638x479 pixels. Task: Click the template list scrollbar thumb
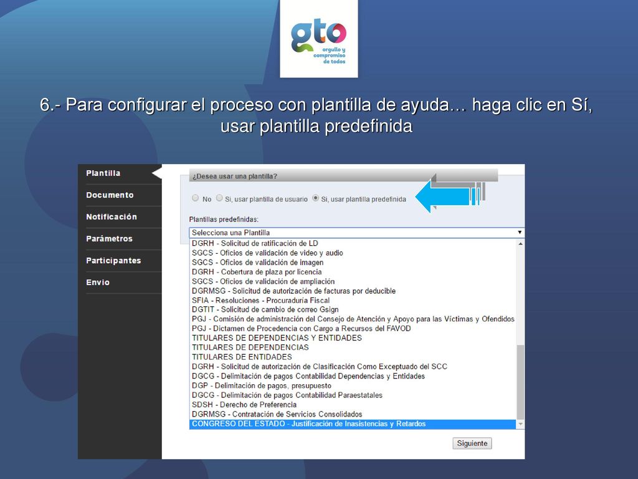(520, 382)
